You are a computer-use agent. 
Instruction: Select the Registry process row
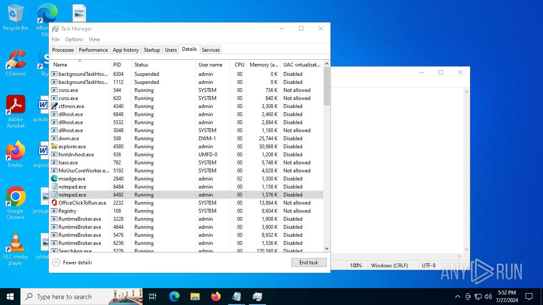coord(186,211)
